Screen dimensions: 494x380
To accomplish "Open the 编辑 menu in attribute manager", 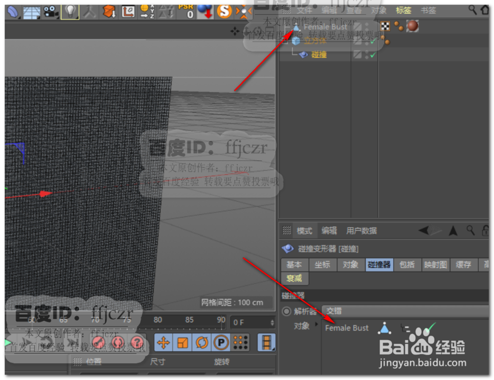I will [329, 231].
